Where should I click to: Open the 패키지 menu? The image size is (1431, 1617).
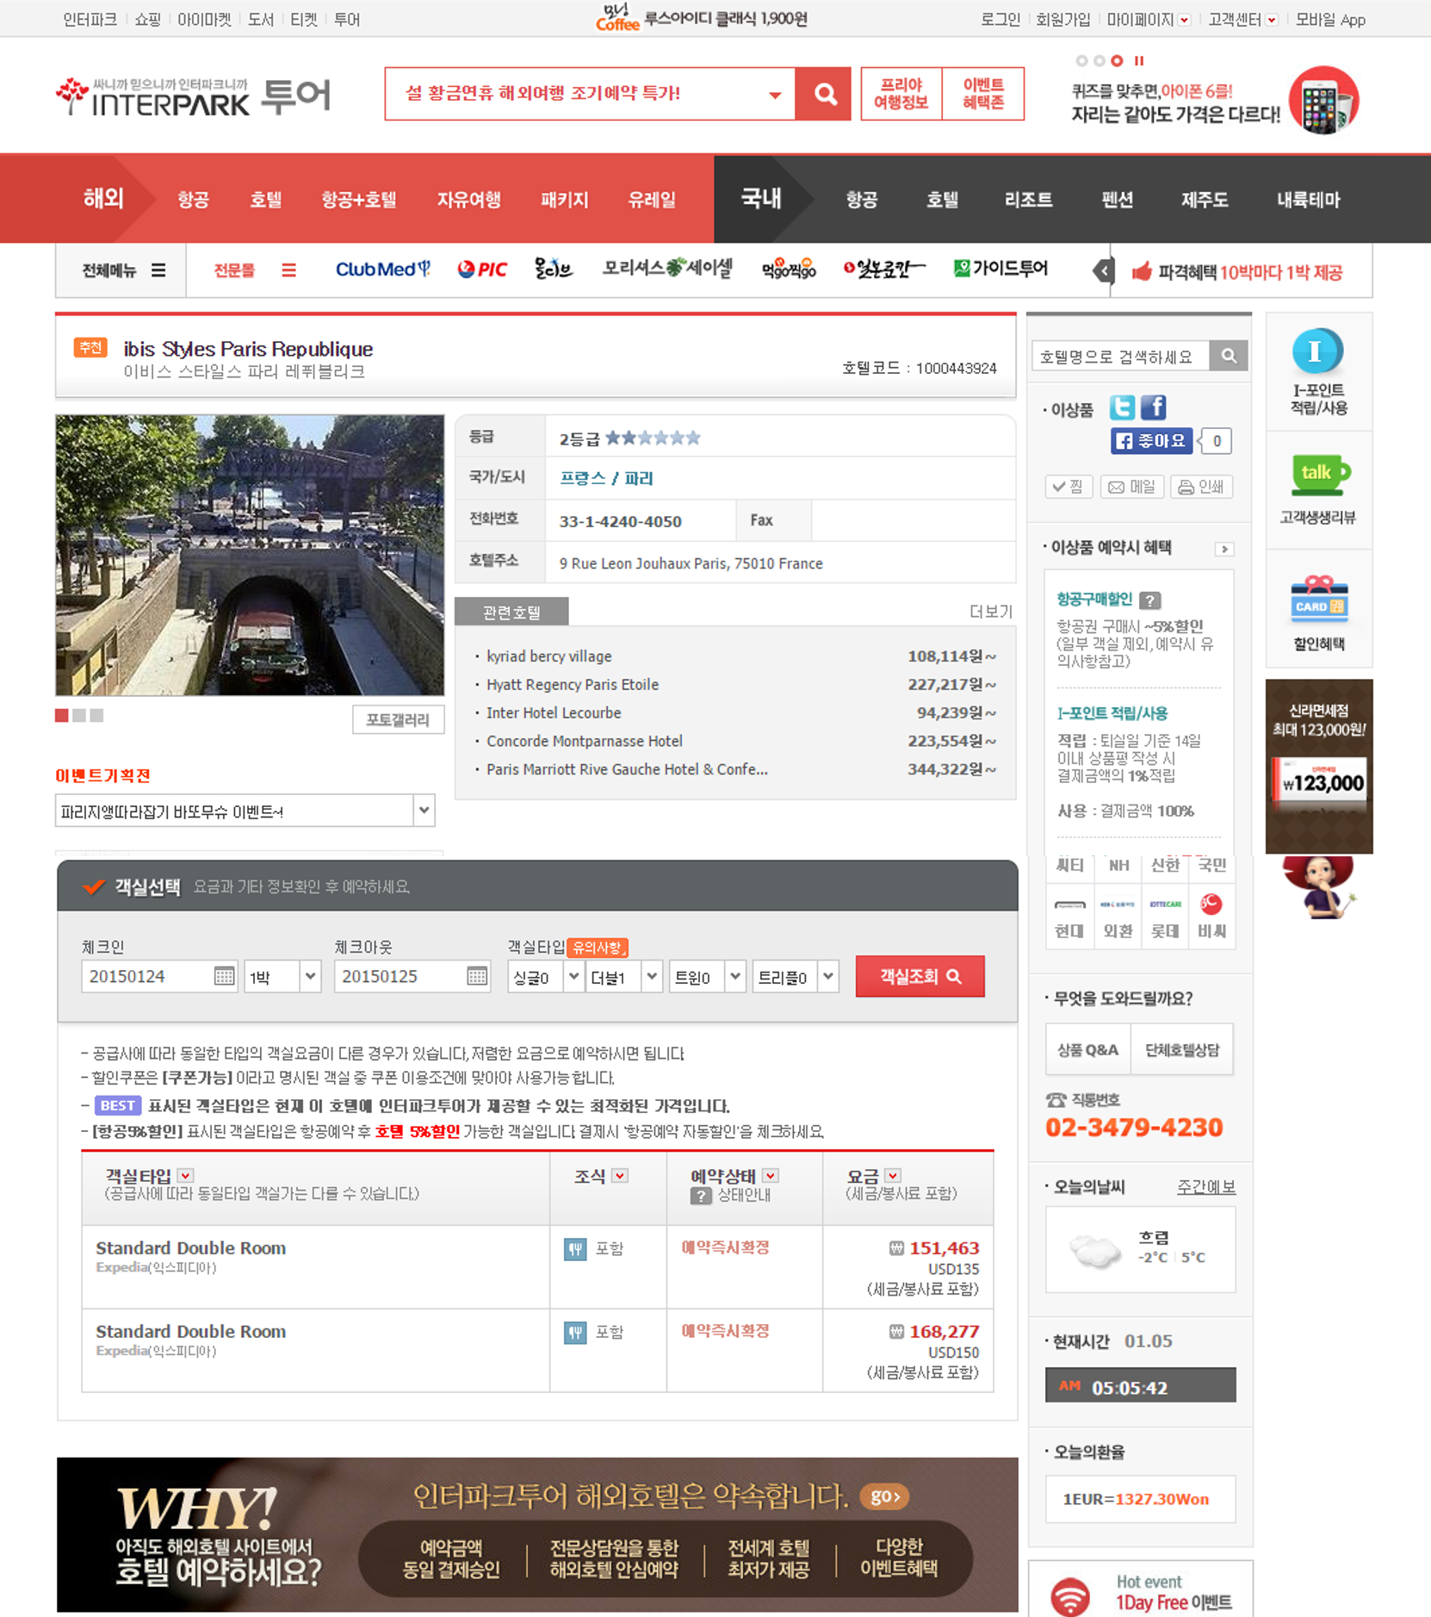pyautogui.click(x=565, y=200)
